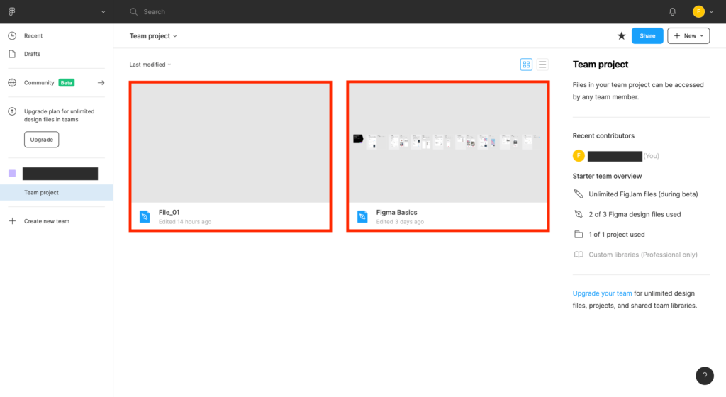Screen dimensions: 726x397
Task: Click the Figma Basics design file icon
Action: pos(362,216)
